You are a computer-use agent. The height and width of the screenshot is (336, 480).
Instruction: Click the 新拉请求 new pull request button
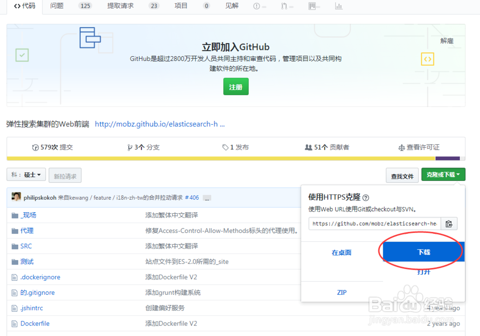[65, 176]
